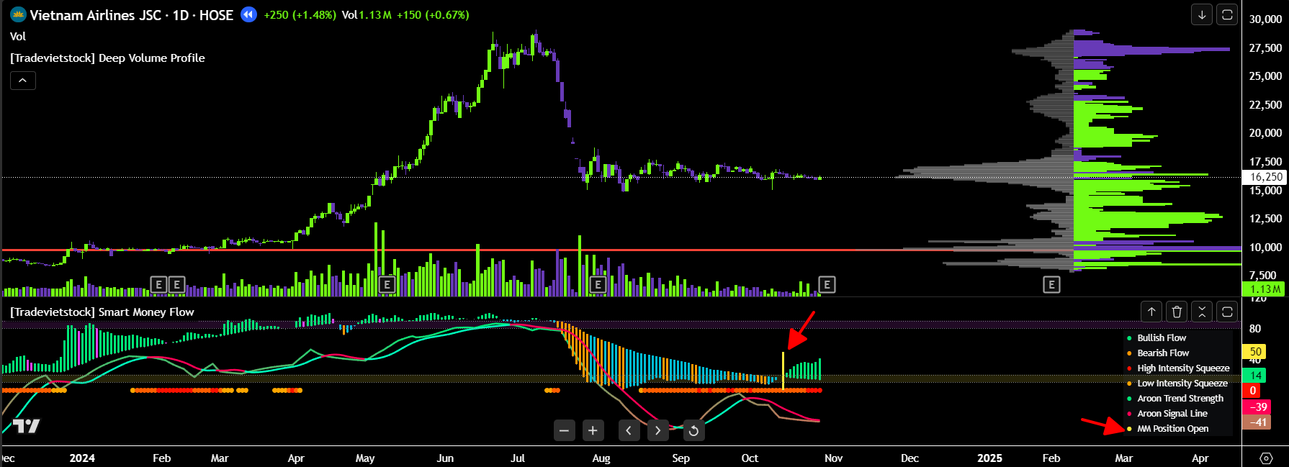Move Smart Money Flow pane up
Screen dimensions: 1289x467
pos(1151,312)
